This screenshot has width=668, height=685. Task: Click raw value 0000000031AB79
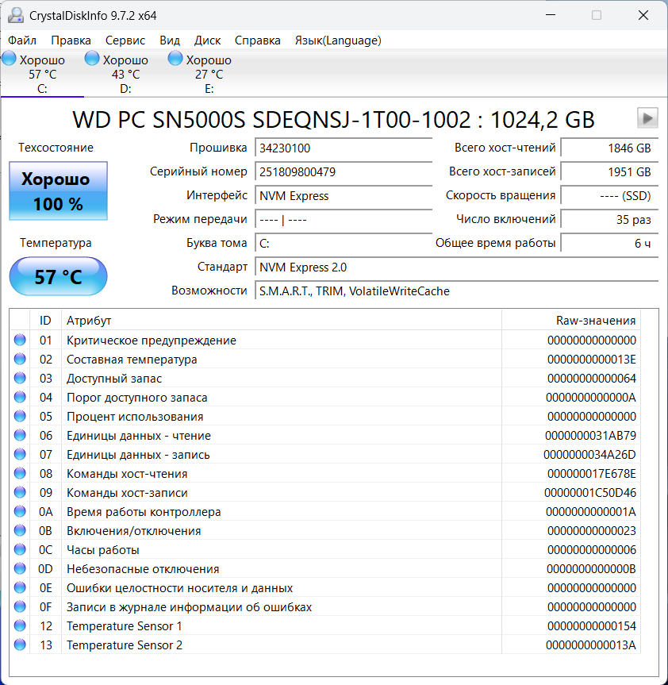coord(590,435)
